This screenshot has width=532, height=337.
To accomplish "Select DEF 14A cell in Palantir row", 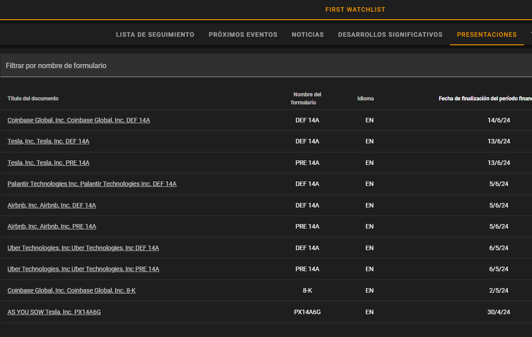I will click(307, 184).
